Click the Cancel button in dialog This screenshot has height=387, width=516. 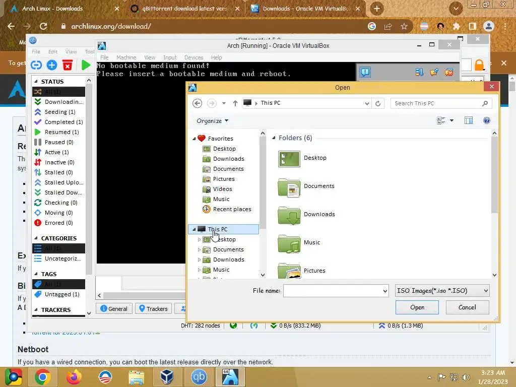tap(467, 307)
